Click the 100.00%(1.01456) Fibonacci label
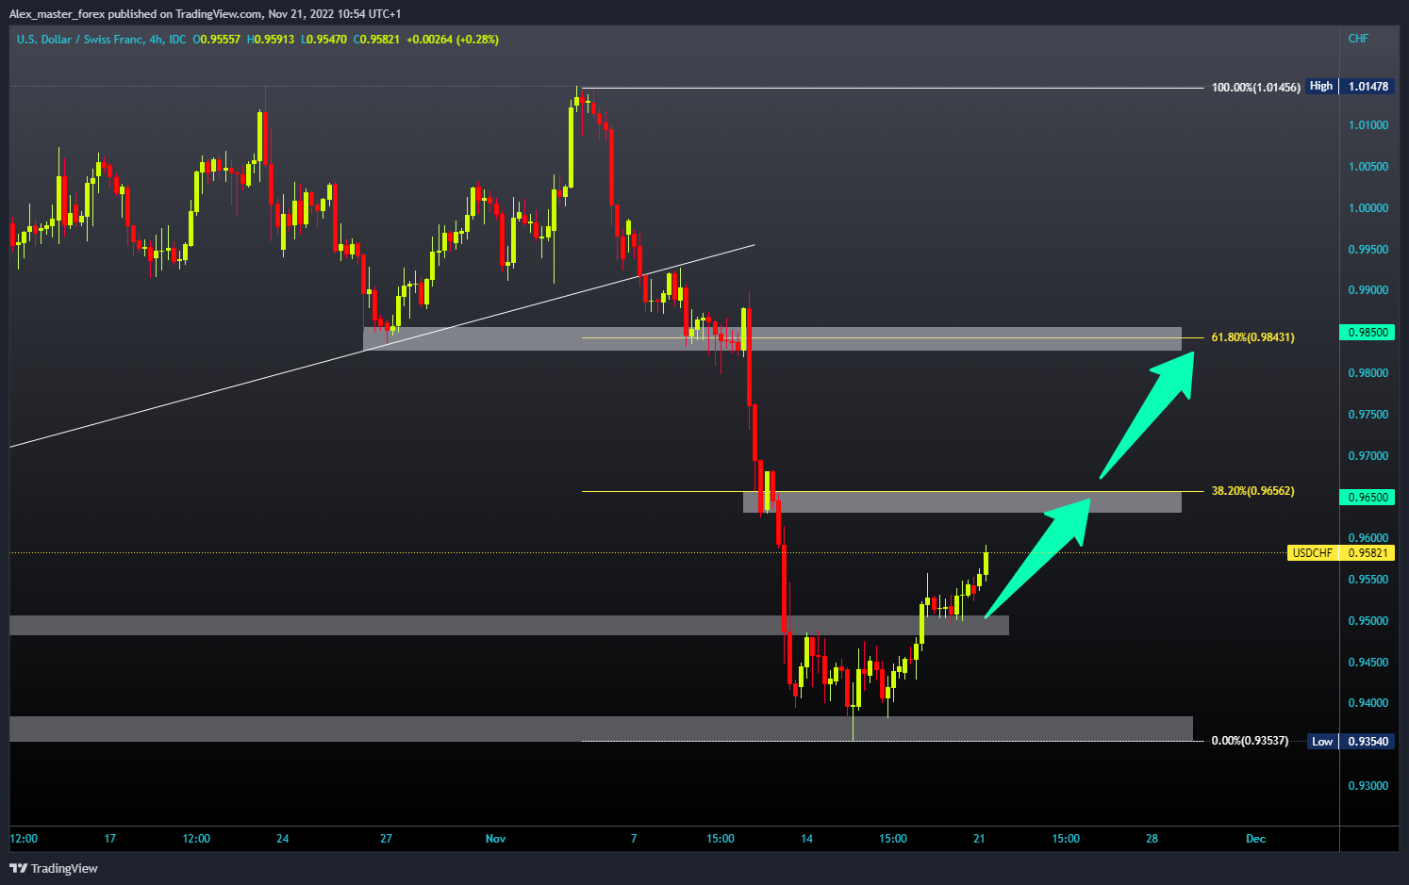The height and width of the screenshot is (885, 1409). [x=1255, y=87]
